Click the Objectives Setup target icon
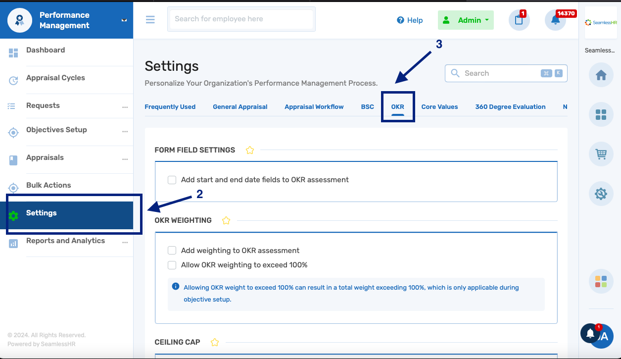This screenshot has height=359, width=621. coord(13,133)
